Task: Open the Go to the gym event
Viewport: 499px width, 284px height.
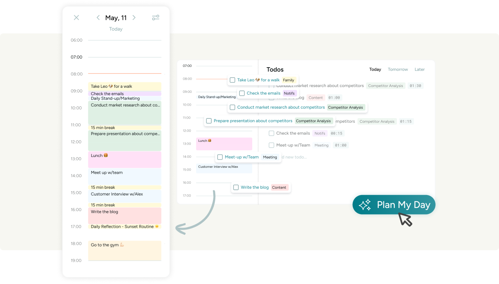Action: tap(125, 250)
